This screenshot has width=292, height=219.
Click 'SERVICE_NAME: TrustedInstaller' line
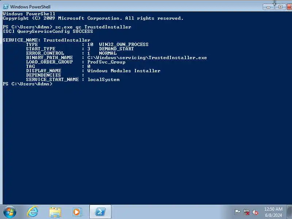pyautogui.click(x=47, y=40)
